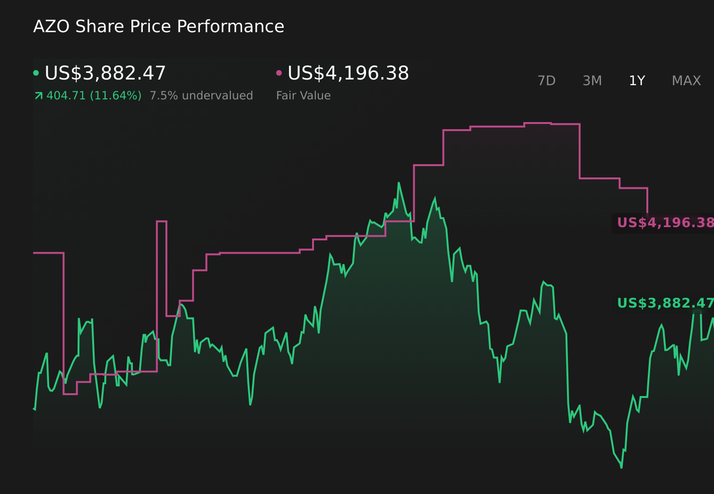Show the MAX time range

(686, 81)
